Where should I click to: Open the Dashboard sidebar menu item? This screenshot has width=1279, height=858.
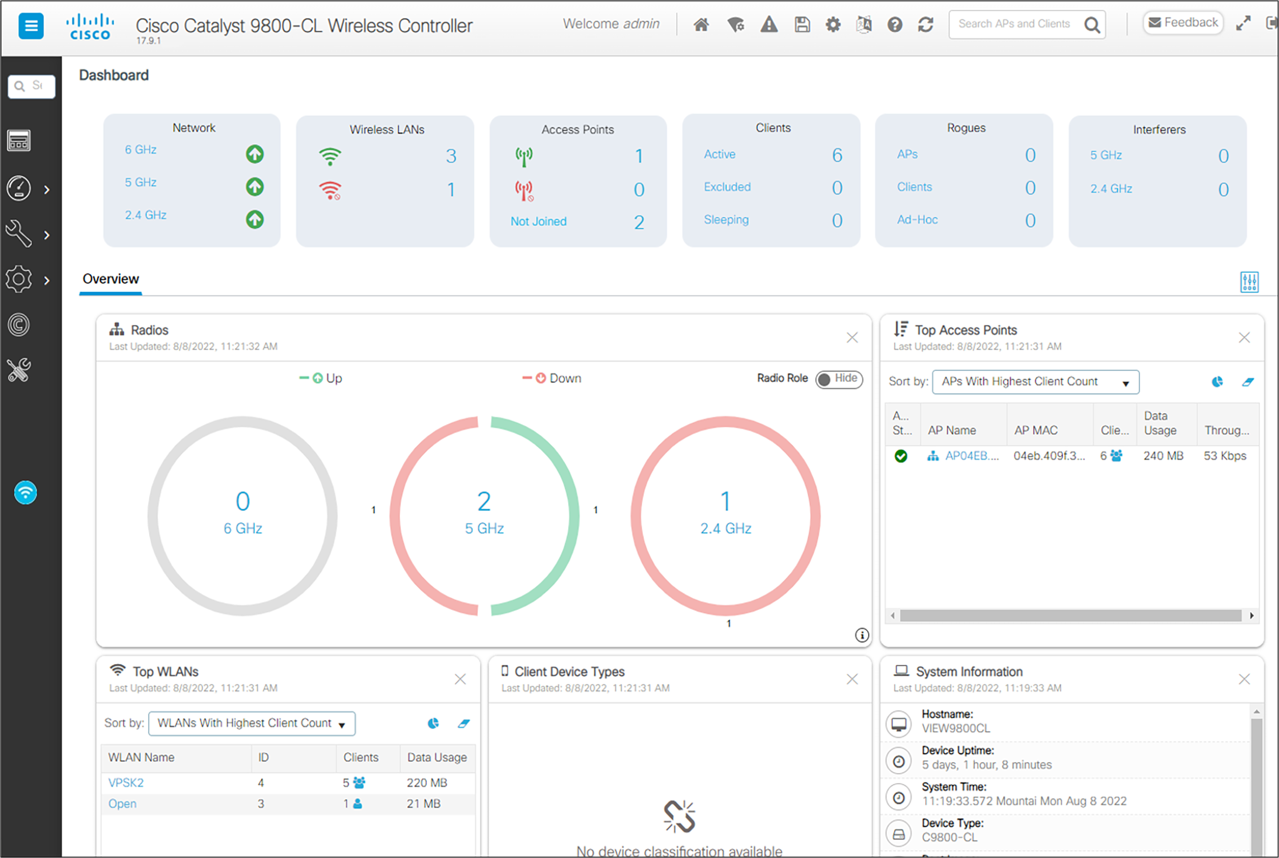point(19,141)
